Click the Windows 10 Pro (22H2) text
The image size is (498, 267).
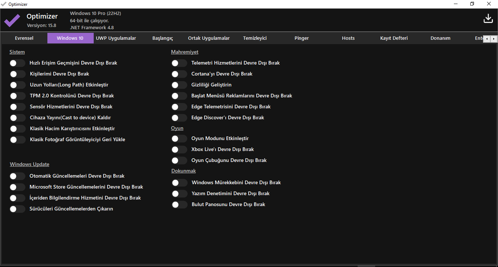(x=96, y=13)
